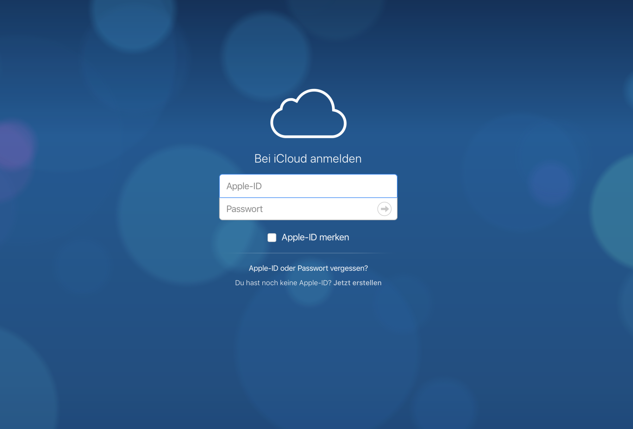Screen dimensions: 633x429
Task: Click the "Jetzt erstellen" link
Action: click(x=357, y=283)
